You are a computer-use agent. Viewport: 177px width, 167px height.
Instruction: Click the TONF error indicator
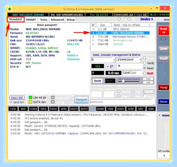pyautogui.click(x=110, y=109)
